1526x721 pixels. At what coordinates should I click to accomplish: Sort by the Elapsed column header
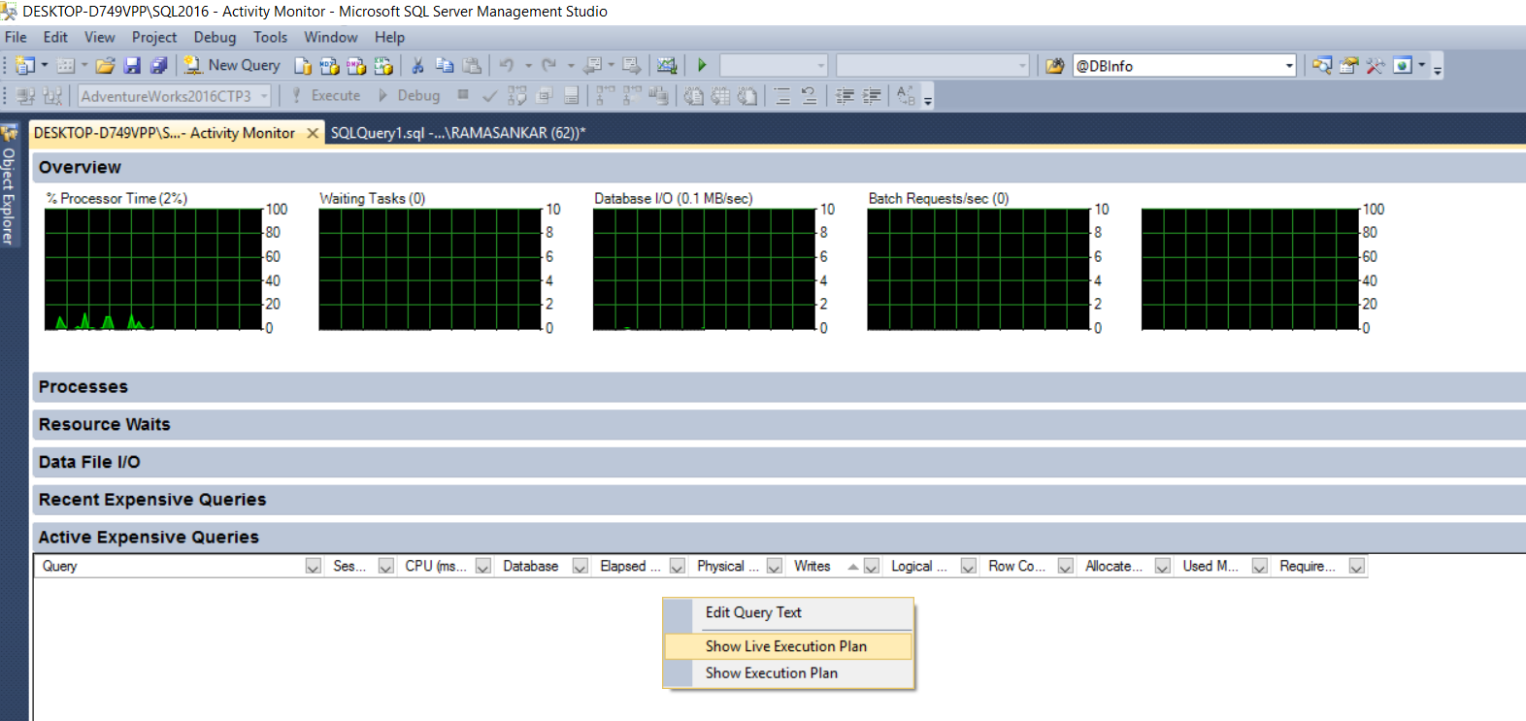(x=629, y=566)
